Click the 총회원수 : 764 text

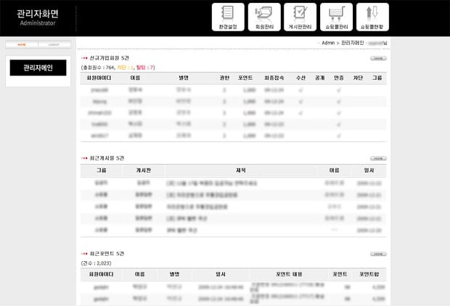tap(98, 67)
